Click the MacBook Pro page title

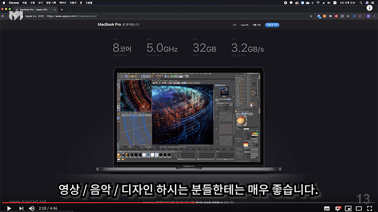pyautogui.click(x=109, y=24)
